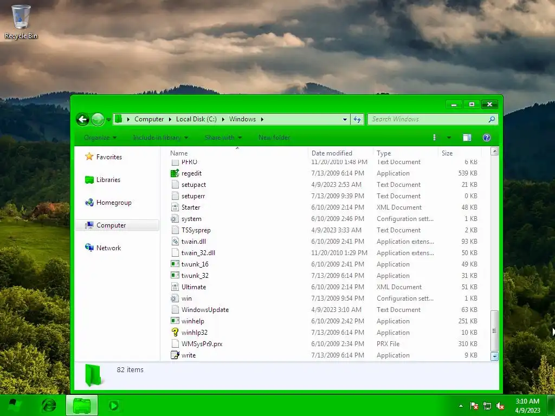Change your view icon
The width and height of the screenshot is (555, 416).
pyautogui.click(x=435, y=138)
